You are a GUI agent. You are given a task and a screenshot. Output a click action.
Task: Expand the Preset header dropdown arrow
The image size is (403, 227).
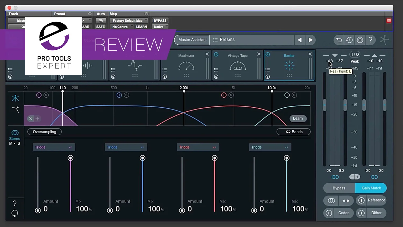(x=90, y=14)
